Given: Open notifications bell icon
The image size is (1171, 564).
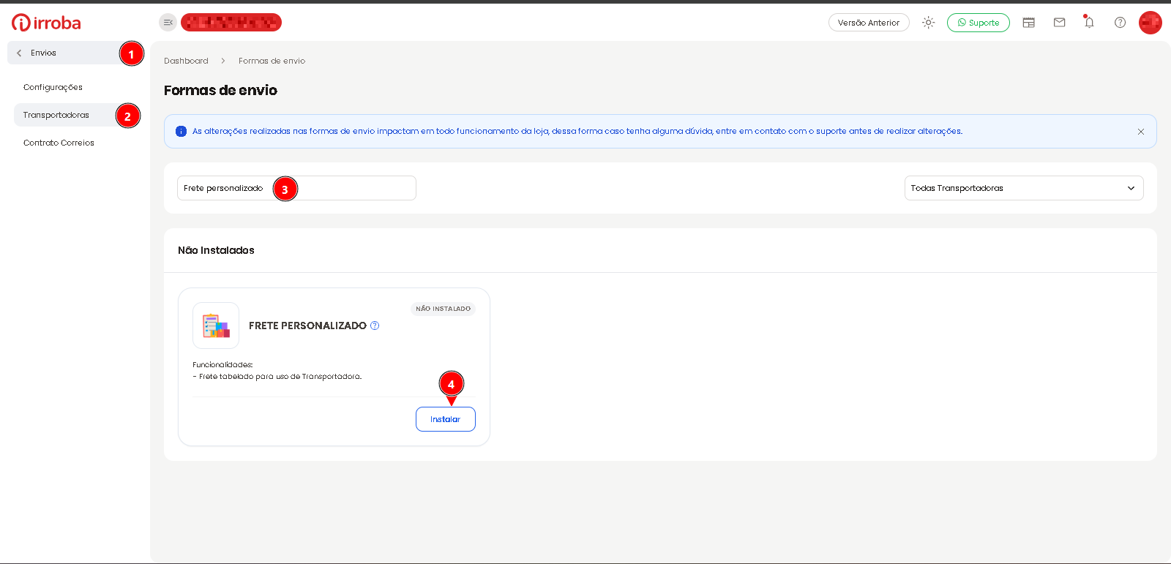Looking at the screenshot, I should coord(1089,22).
